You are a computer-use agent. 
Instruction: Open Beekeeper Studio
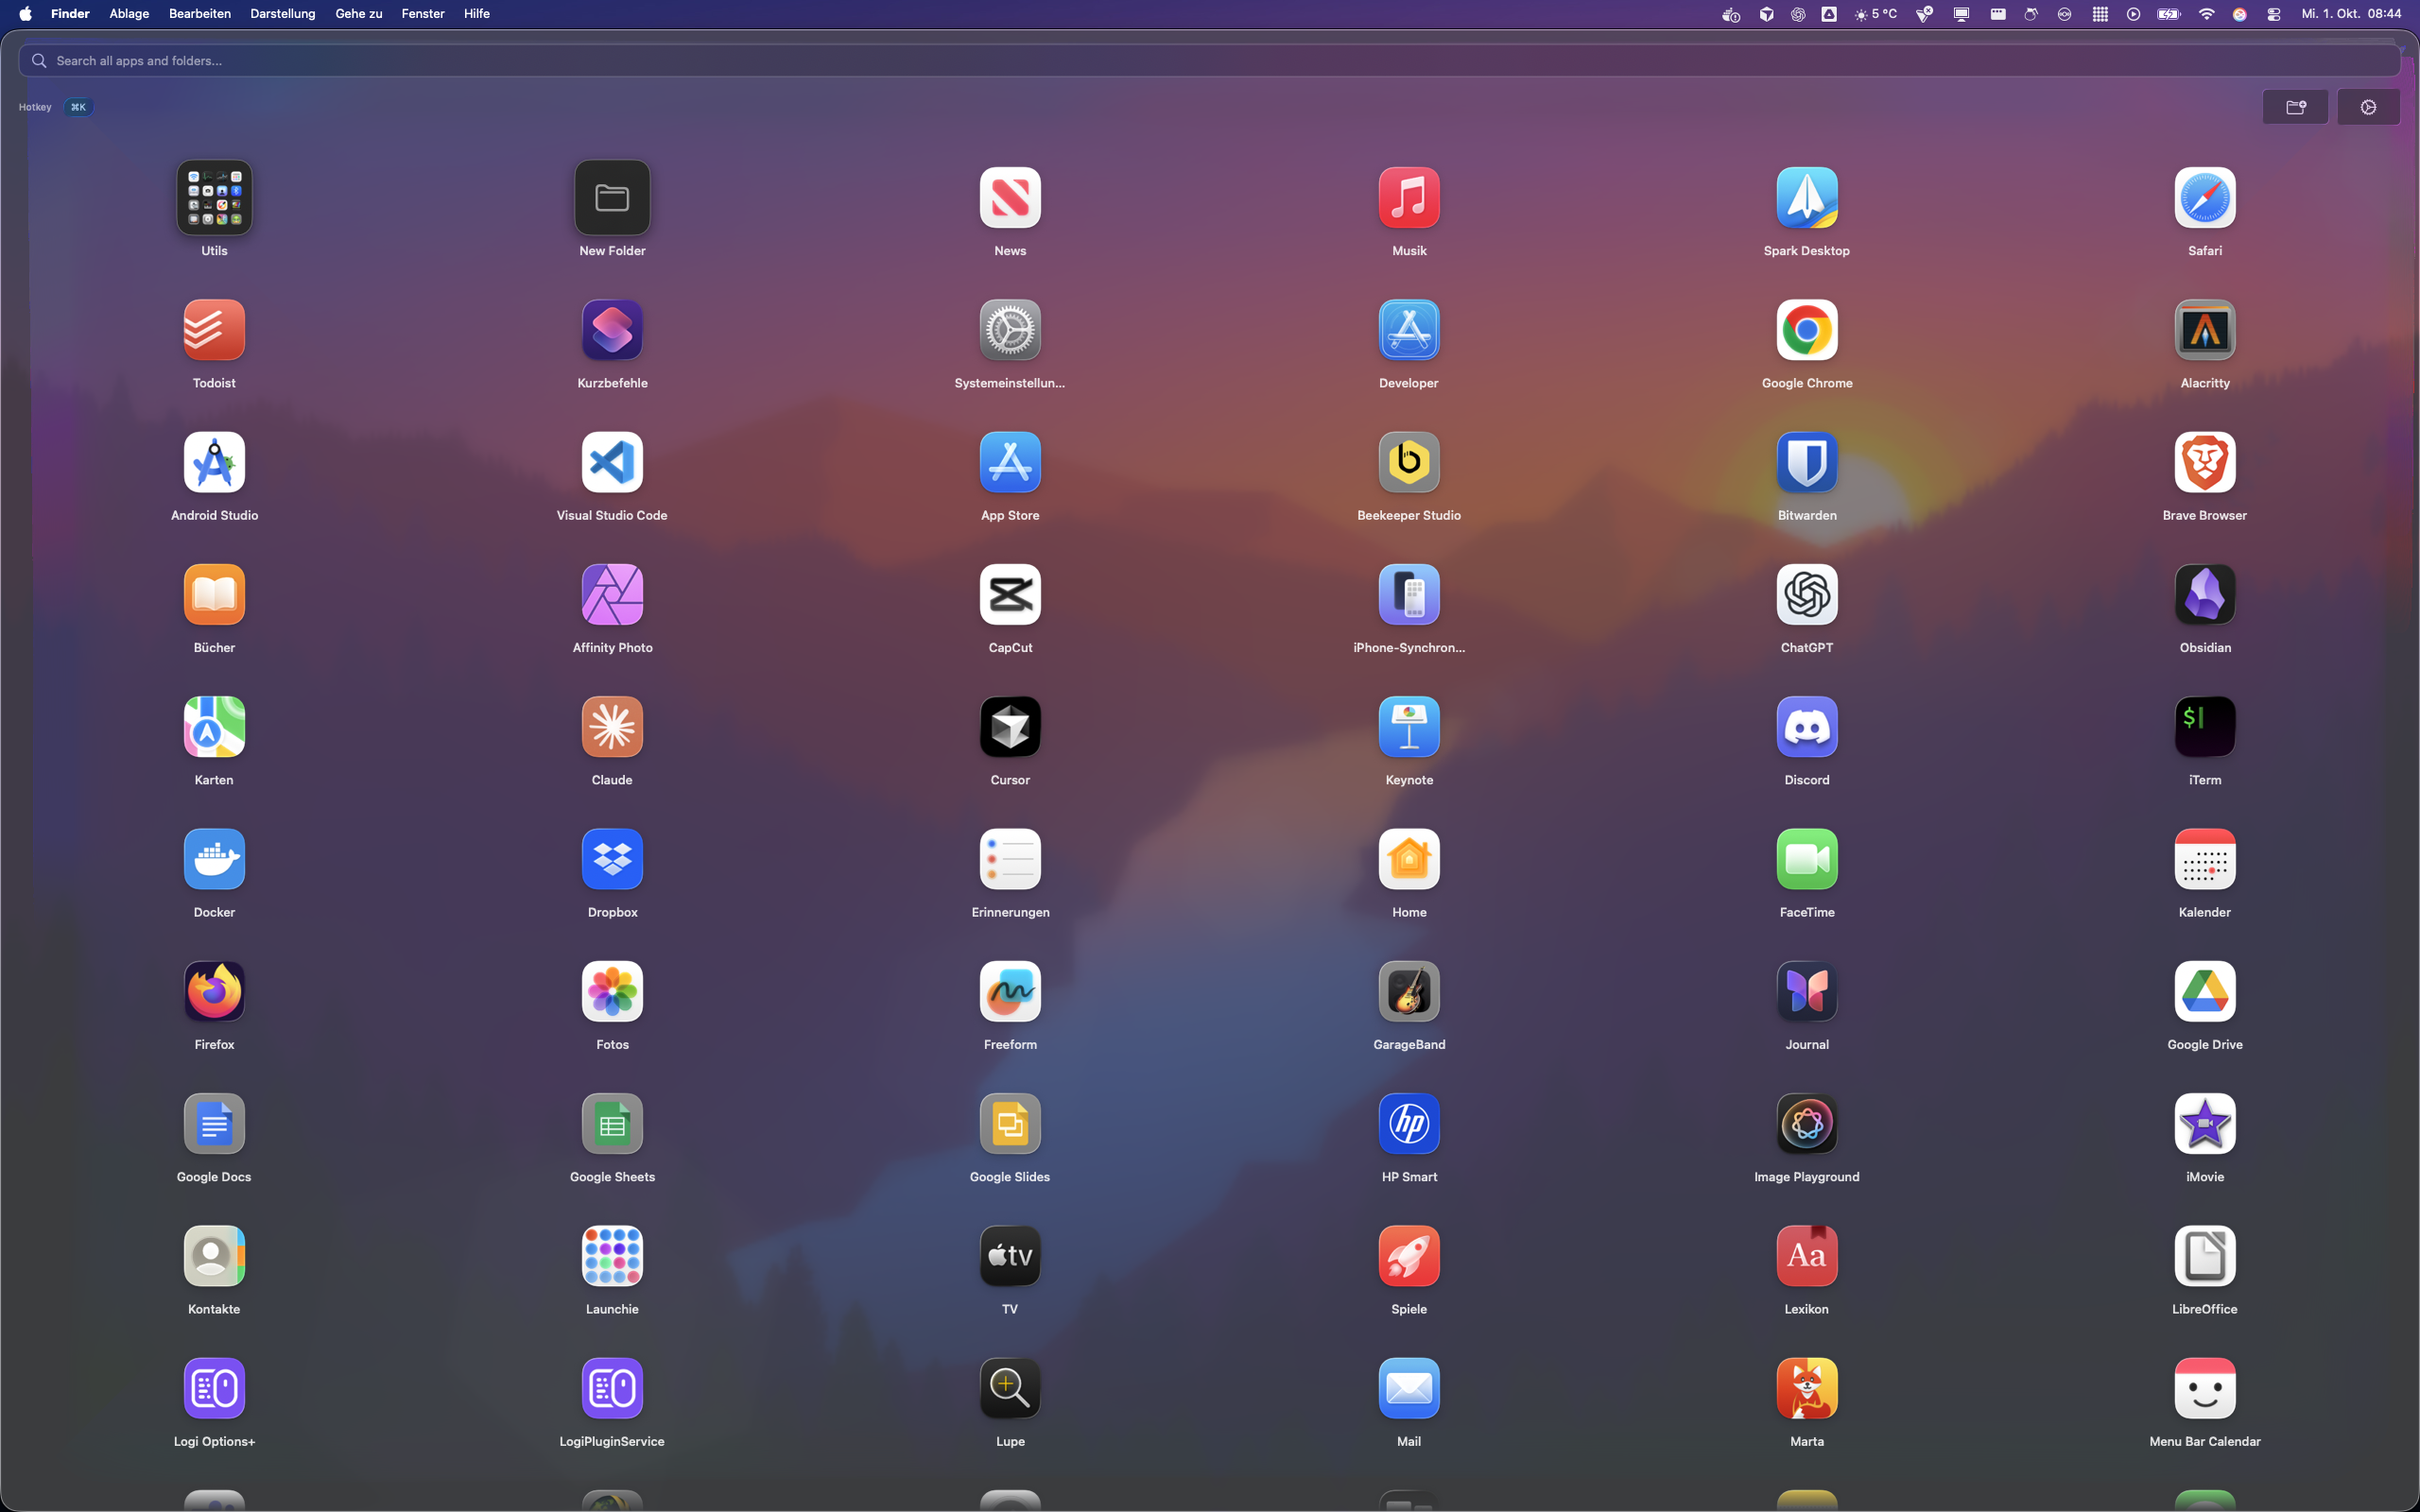click(x=1408, y=463)
